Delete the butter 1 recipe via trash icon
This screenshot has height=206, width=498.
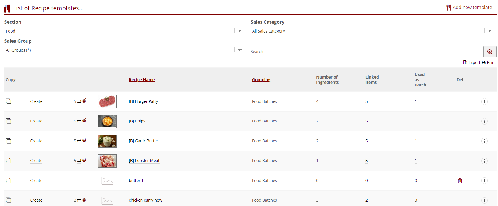click(460, 181)
